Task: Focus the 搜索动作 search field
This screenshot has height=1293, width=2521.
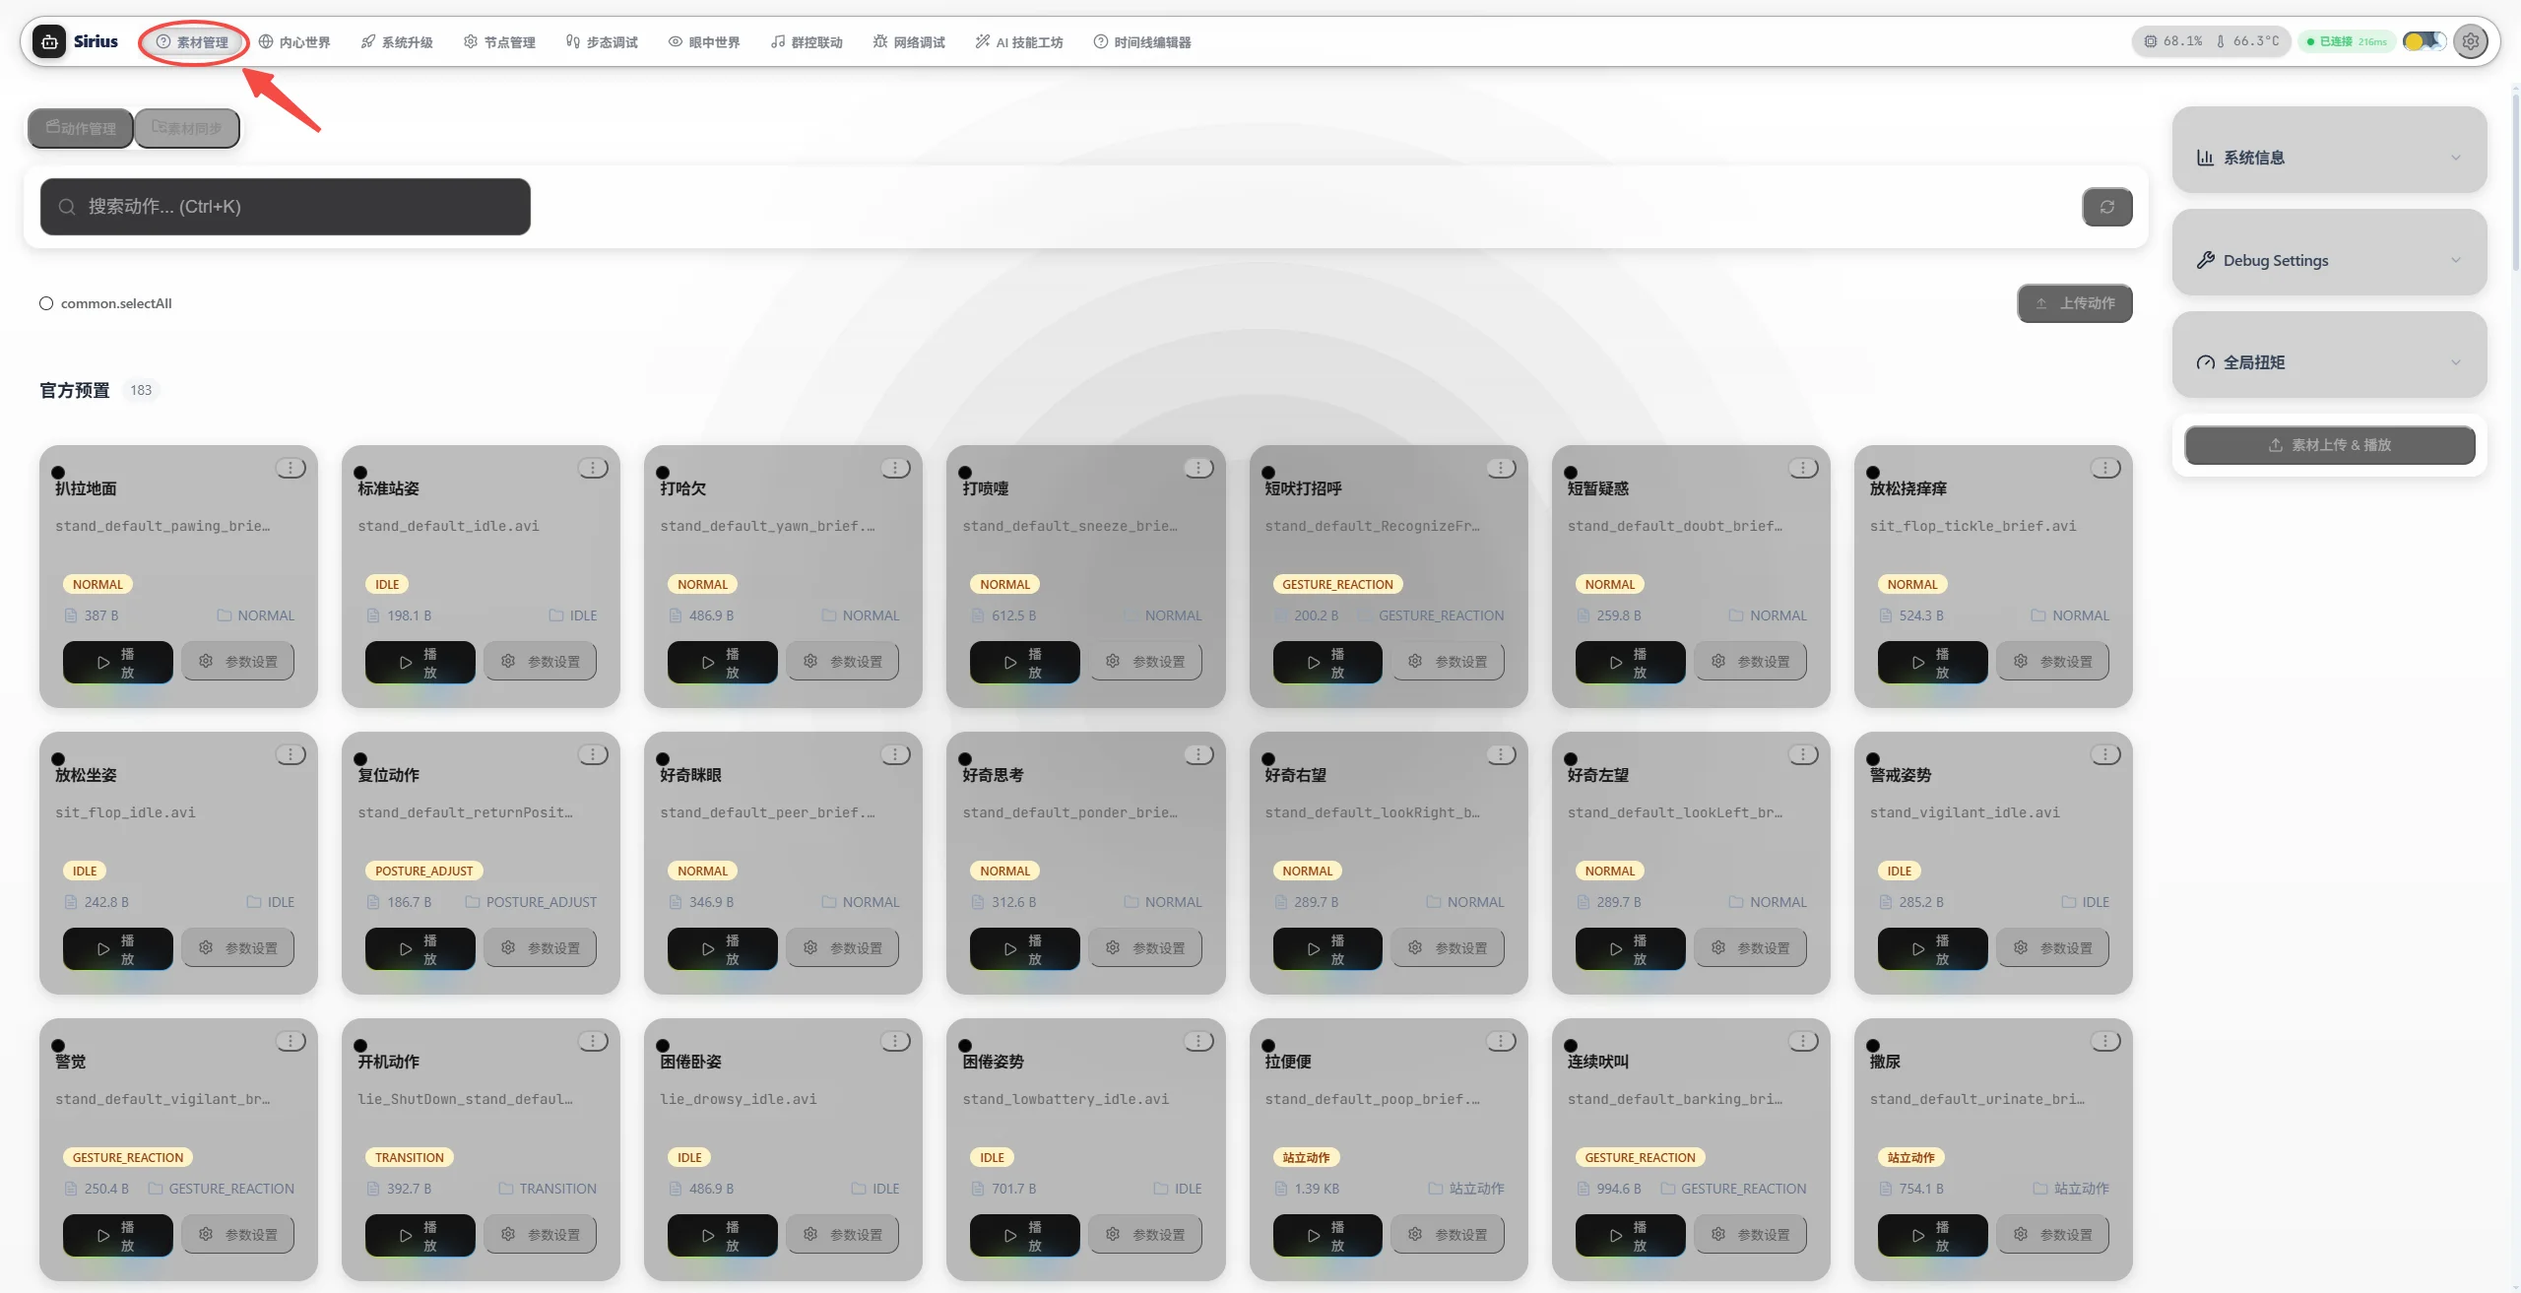Action: pyautogui.click(x=286, y=207)
